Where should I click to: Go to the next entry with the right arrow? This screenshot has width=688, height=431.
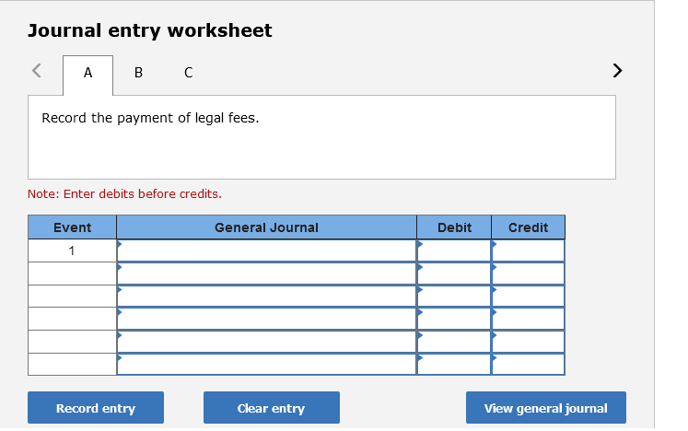[617, 71]
